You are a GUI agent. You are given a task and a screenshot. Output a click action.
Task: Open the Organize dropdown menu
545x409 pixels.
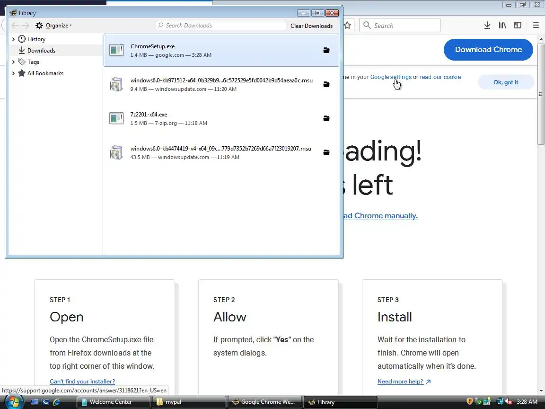coord(54,26)
